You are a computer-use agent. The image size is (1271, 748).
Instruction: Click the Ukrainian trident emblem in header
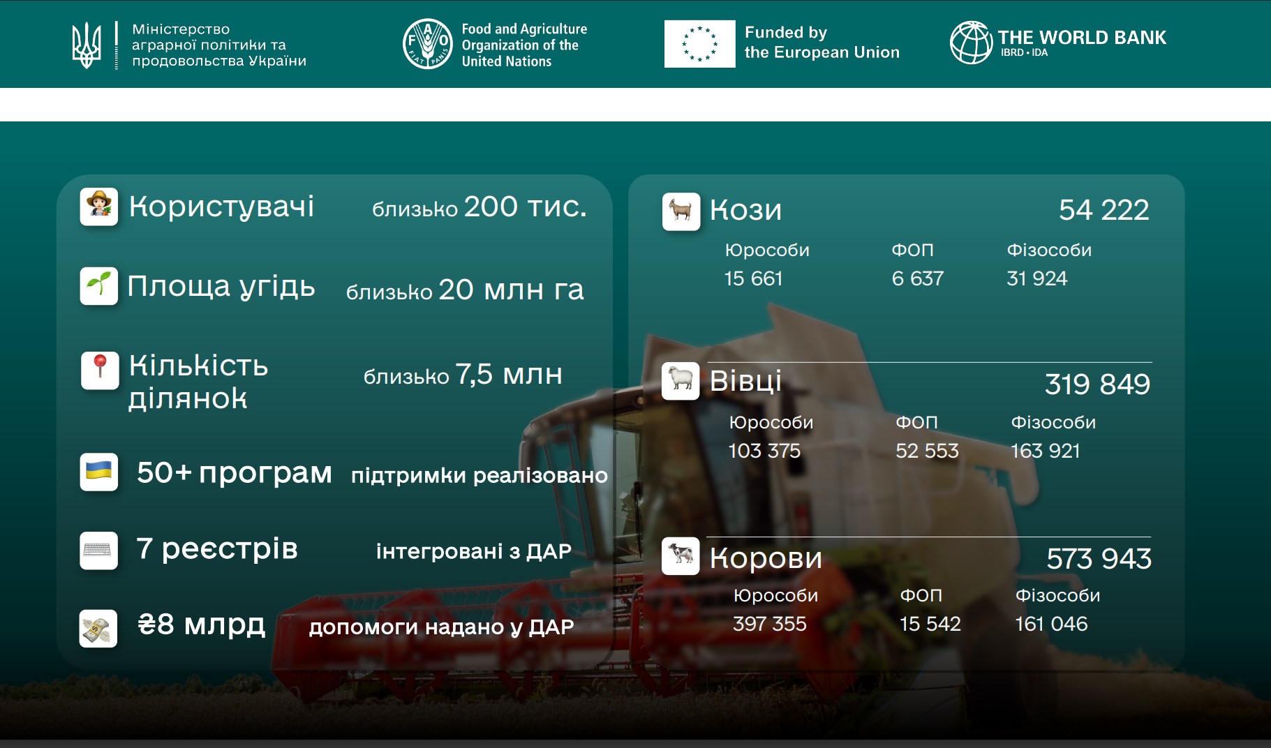coord(87,45)
